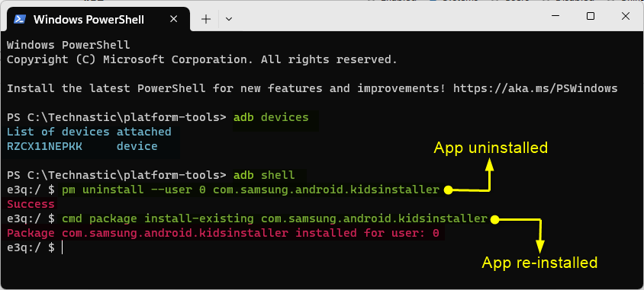Viewport: 644px width, 290px height.
Task: Click the adb devices command text
Action: click(x=271, y=117)
